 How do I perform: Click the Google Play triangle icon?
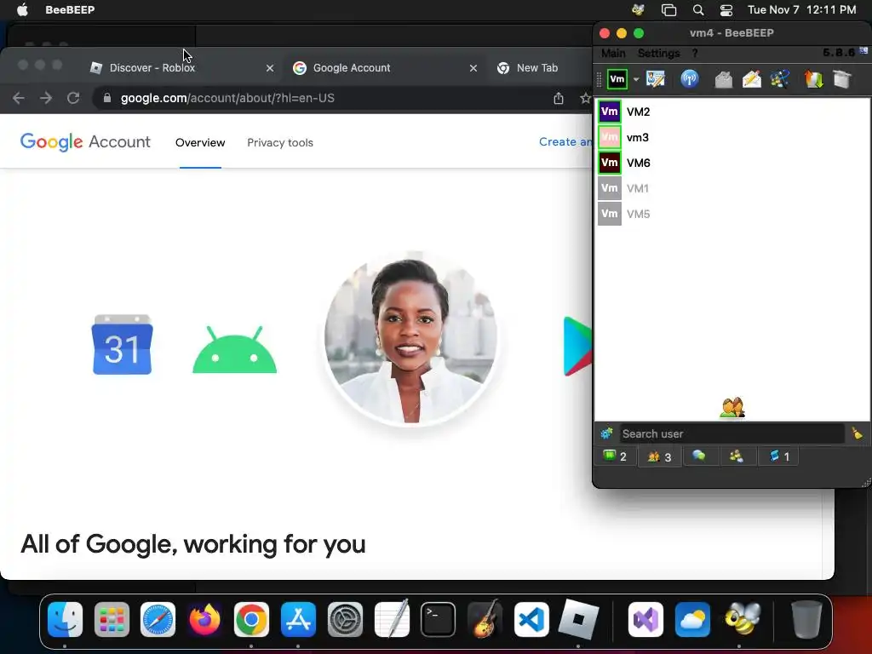(577, 346)
